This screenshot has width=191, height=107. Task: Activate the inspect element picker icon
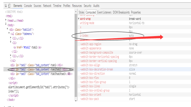click(x=6, y=6)
